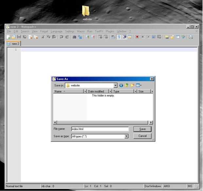
Task: Click the Zoom Out toolbar icon
Action: tap(93, 37)
